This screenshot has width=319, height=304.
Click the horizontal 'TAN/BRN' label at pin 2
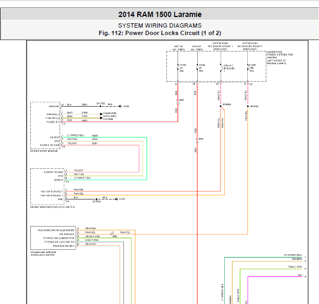click(297, 259)
